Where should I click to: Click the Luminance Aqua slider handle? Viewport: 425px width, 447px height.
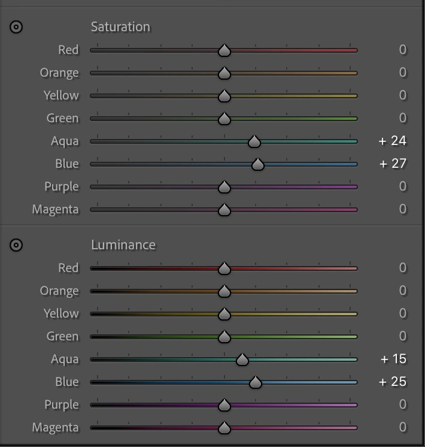[x=242, y=360]
